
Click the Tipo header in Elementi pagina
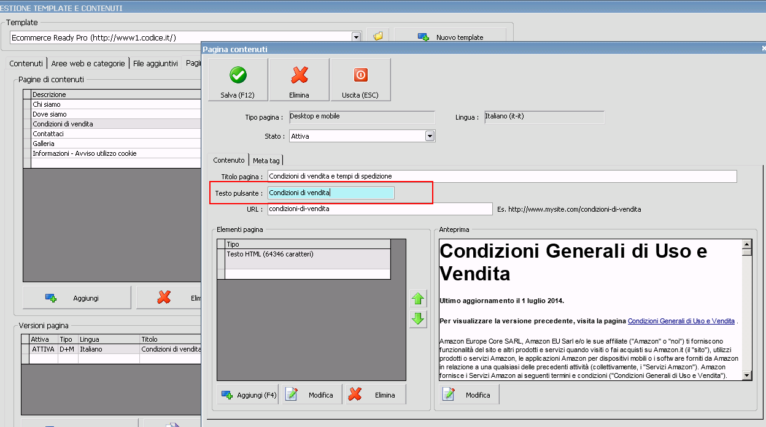pyautogui.click(x=308, y=244)
